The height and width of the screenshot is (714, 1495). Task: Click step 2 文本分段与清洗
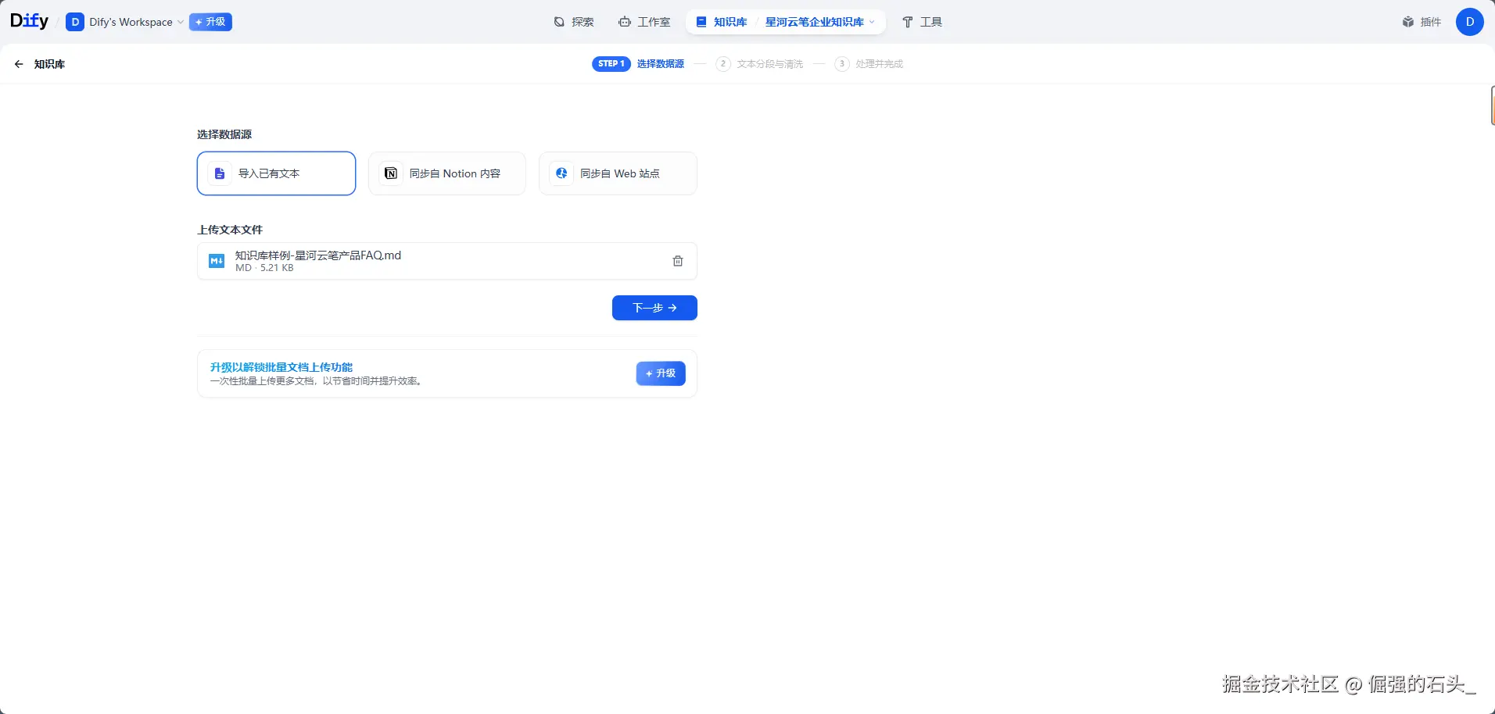(x=759, y=64)
